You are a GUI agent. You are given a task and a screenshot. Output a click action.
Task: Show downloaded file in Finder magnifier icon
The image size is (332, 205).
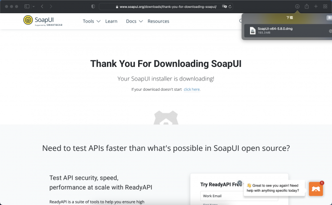click(x=330, y=31)
